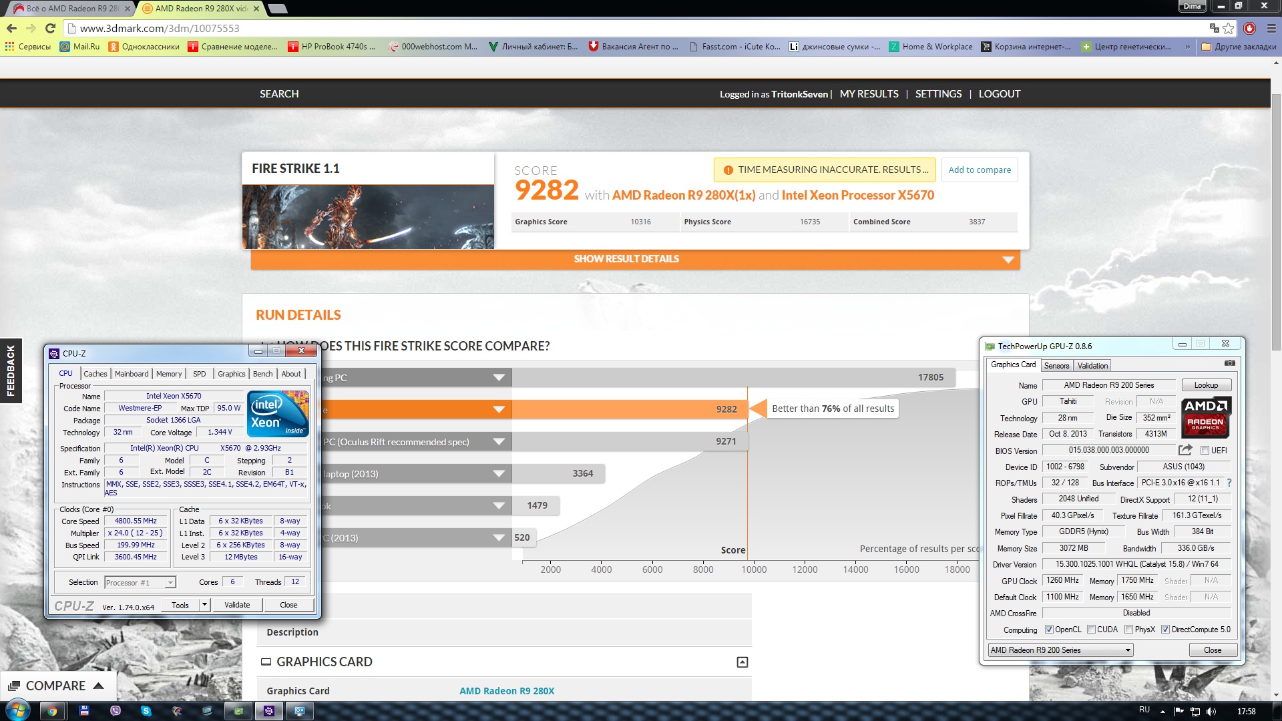Click the red extension icon in Chrome toolbar
The image size is (1282, 721).
pyautogui.click(x=1250, y=28)
